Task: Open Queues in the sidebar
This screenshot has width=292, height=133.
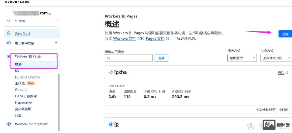Action: pyautogui.click(x=21, y=90)
